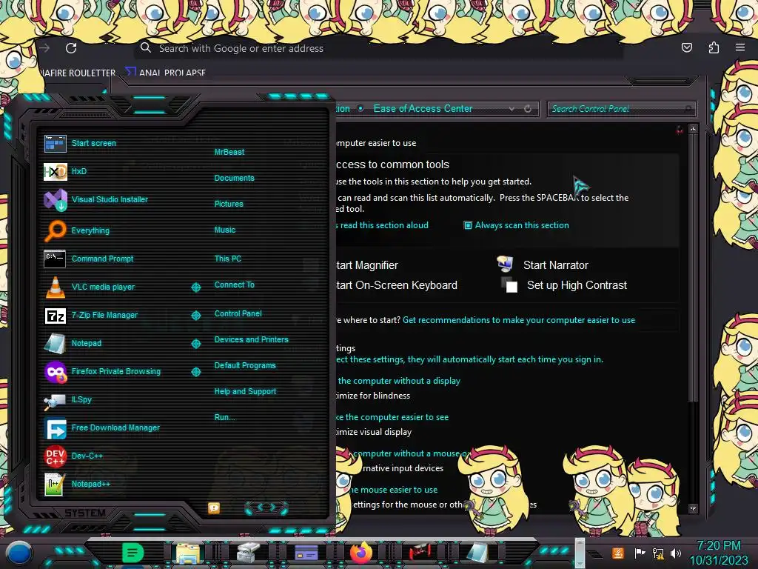758x569 pixels.
Task: Expand the Firefox Private Browsing jump list
Action: tap(195, 372)
